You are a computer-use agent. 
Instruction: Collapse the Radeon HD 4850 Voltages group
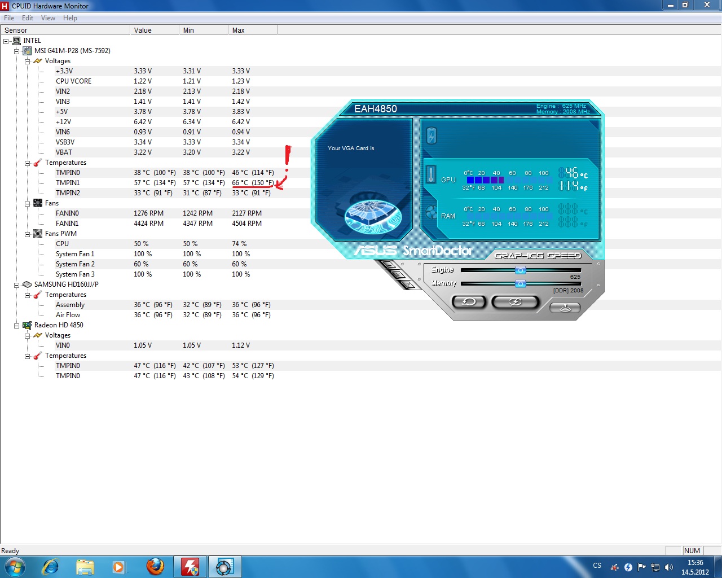(27, 336)
